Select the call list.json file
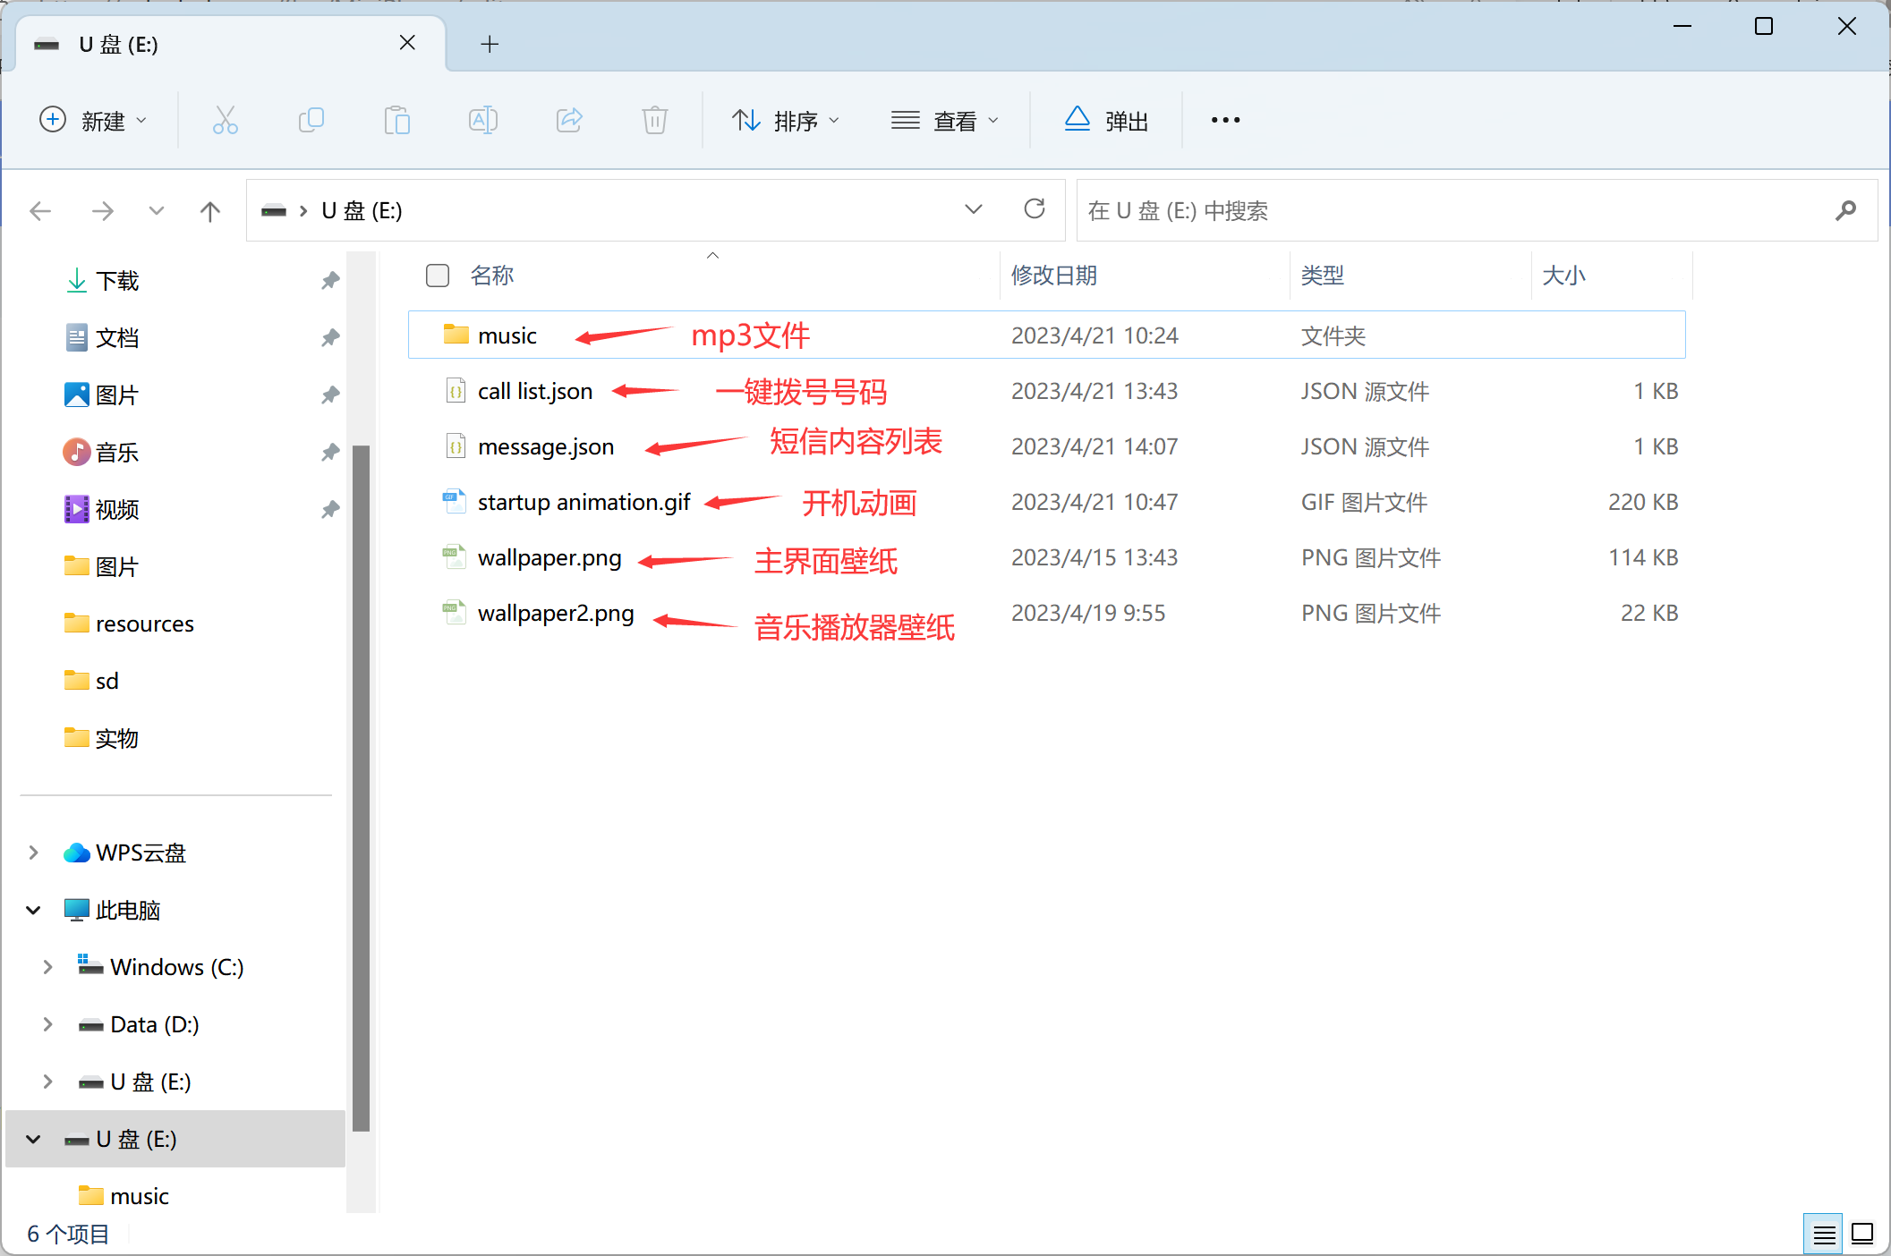 click(x=1047, y=391)
